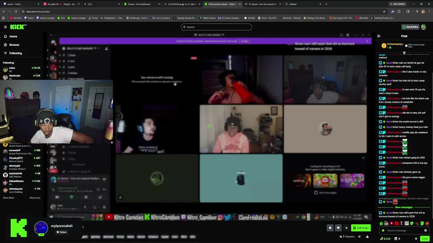Select the ARL tag
Screen dimensions: 433x243
click(x=192, y=237)
